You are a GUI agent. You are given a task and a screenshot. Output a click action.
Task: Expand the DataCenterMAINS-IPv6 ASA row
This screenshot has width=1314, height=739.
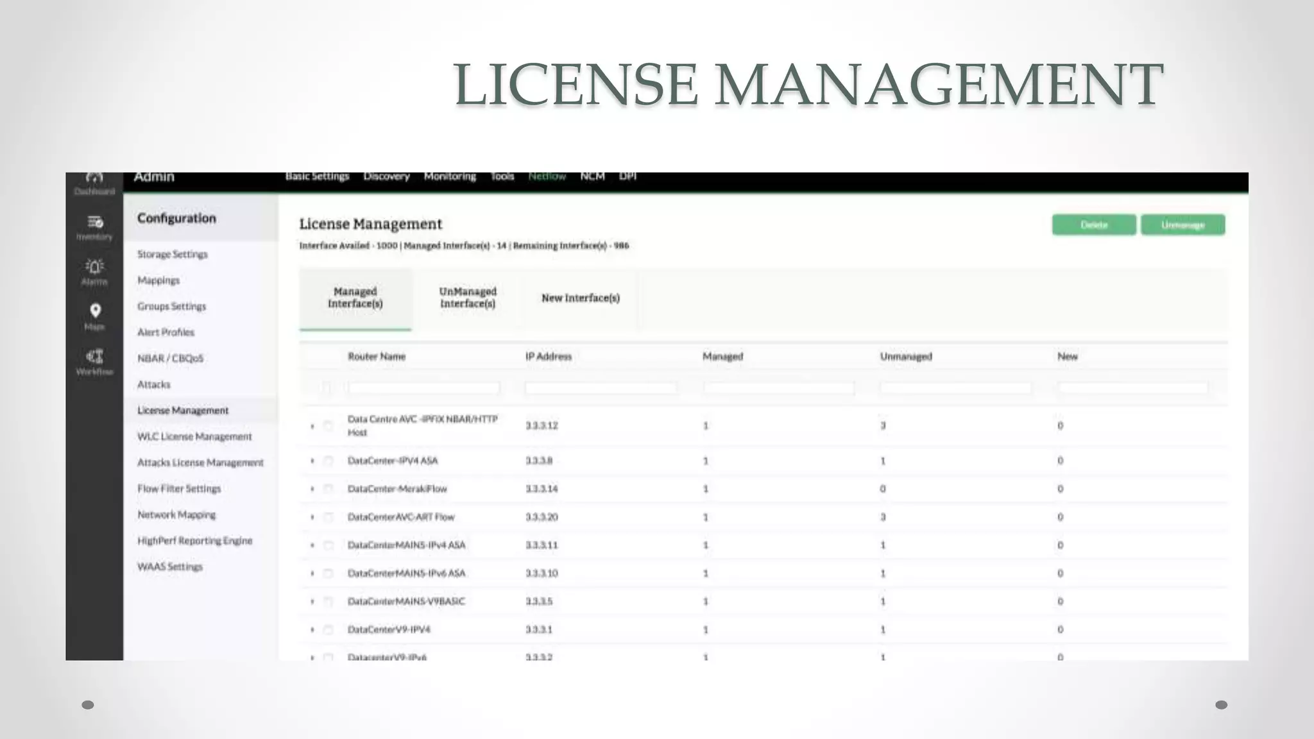coord(312,573)
